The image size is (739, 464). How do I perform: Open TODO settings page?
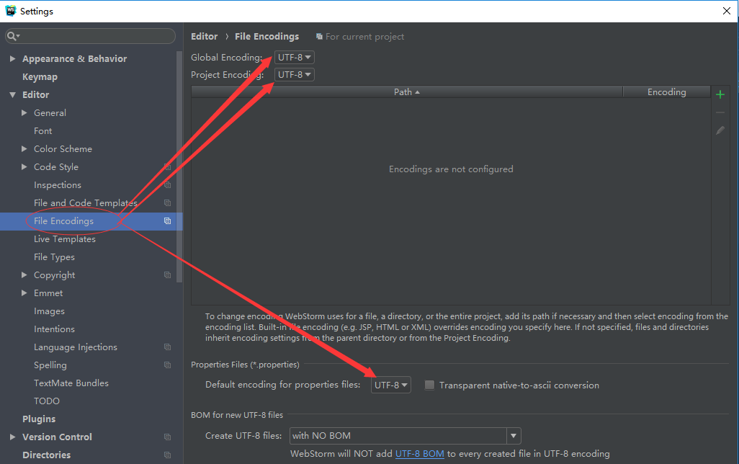47,401
